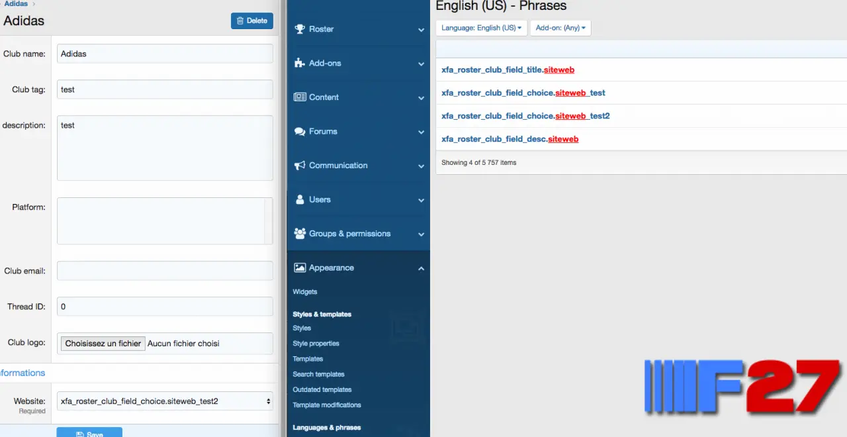This screenshot has height=437, width=847.
Task: Expand the Groups & permissions chevron
Action: pos(421,234)
